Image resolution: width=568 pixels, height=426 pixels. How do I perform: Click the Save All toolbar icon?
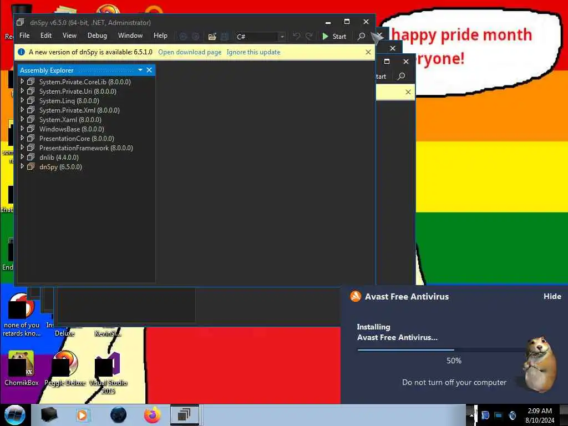coord(225,36)
